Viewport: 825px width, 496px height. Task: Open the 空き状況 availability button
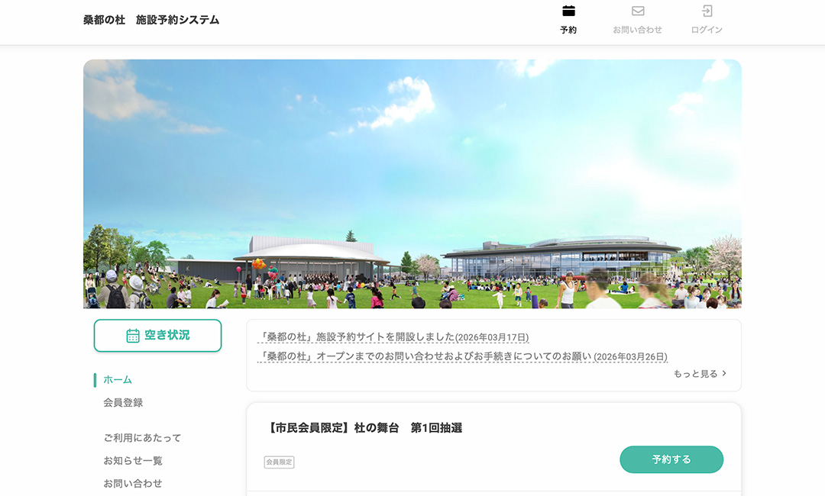coord(157,335)
